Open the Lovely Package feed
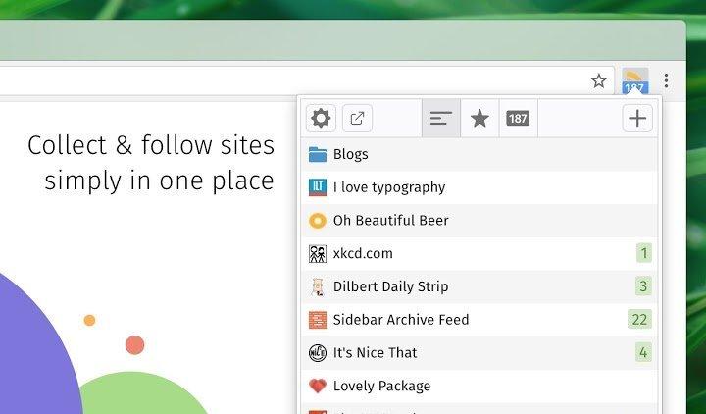 point(479,387)
